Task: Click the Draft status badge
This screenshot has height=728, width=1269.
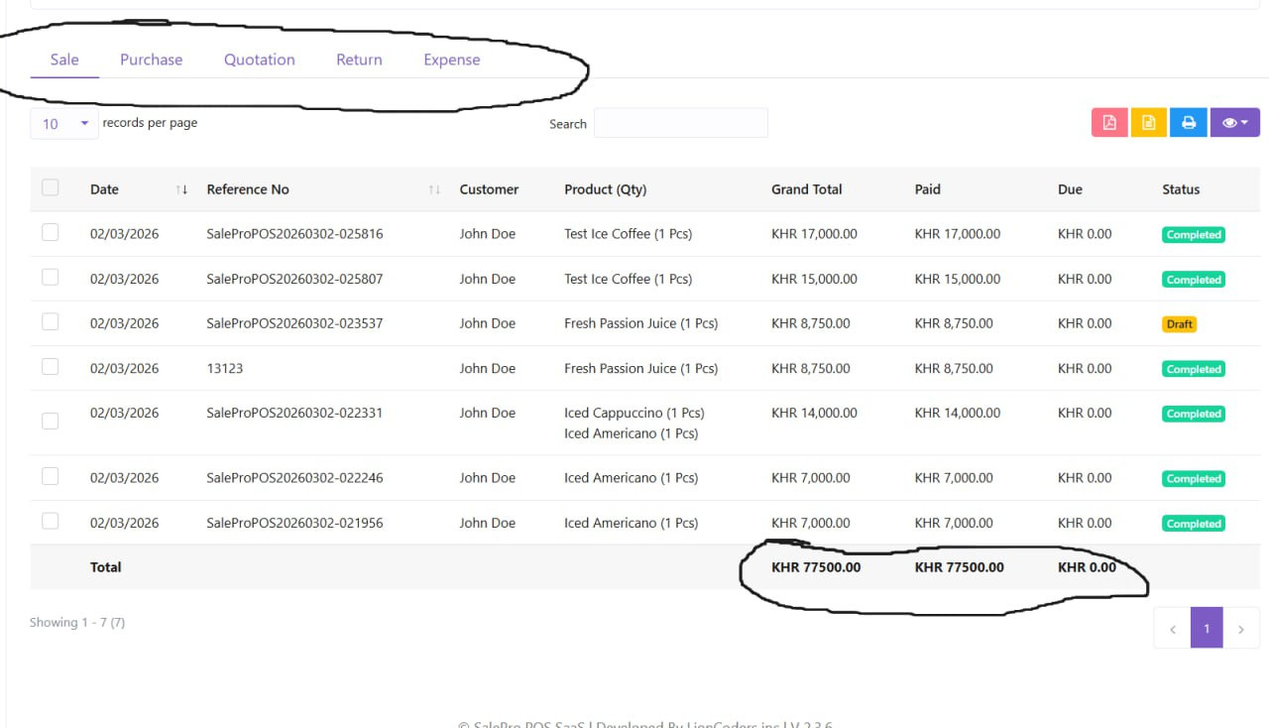Action: click(x=1180, y=324)
